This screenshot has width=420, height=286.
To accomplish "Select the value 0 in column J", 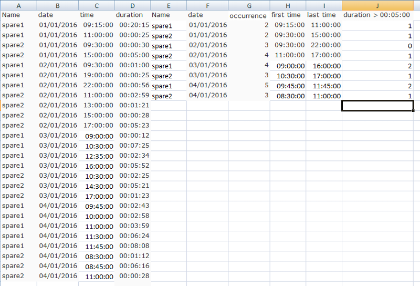I will click(377, 46).
